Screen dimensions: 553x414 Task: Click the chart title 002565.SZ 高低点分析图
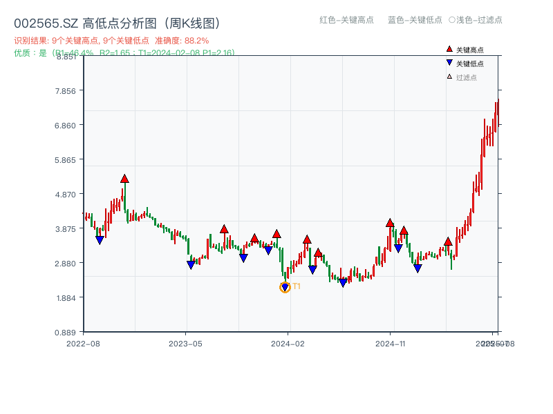point(118,23)
